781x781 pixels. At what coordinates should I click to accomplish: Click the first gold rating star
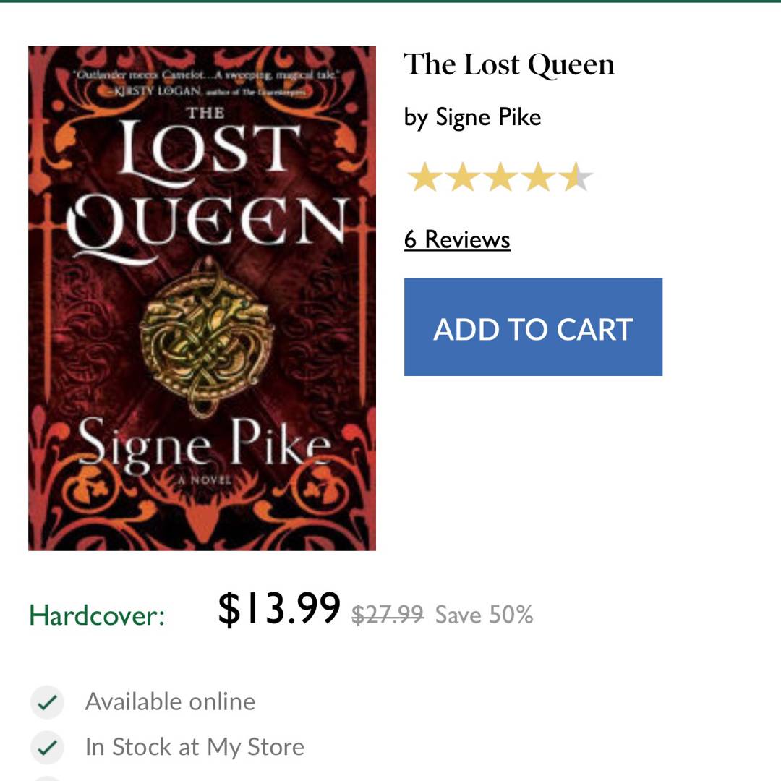point(424,178)
